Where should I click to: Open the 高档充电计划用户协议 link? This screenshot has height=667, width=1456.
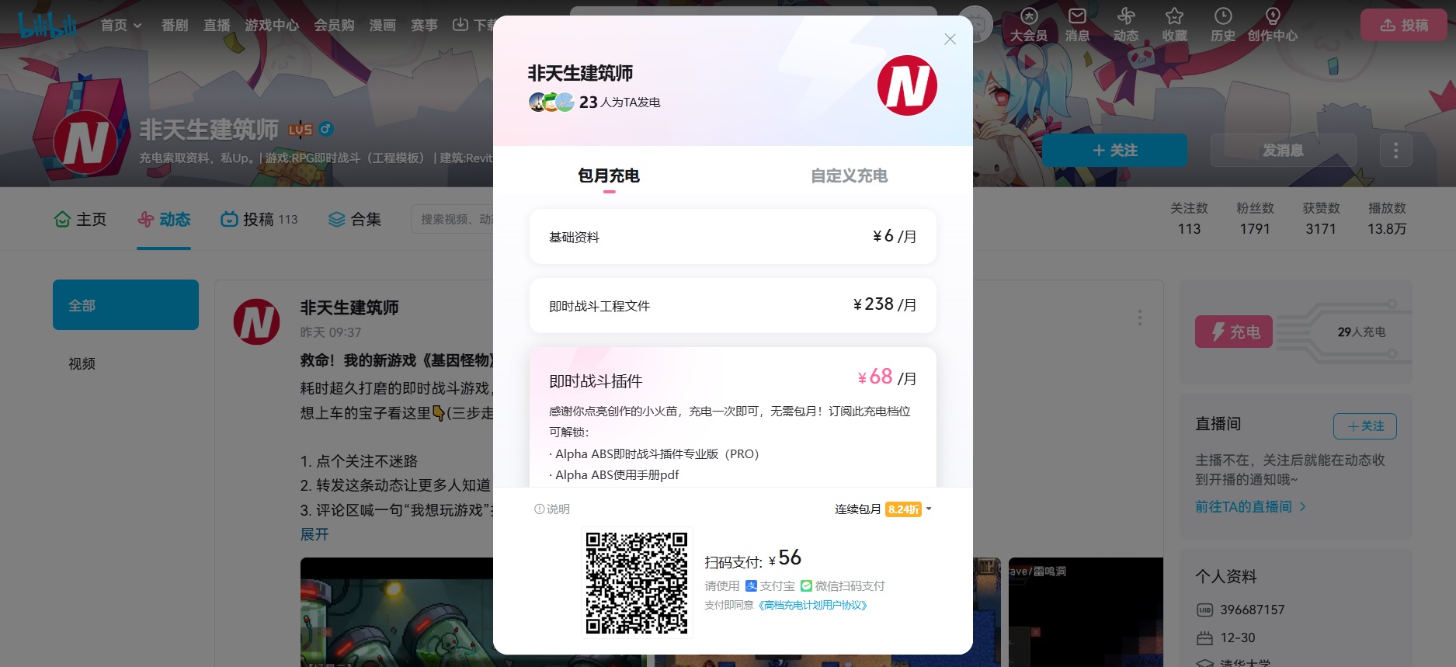[x=812, y=606]
